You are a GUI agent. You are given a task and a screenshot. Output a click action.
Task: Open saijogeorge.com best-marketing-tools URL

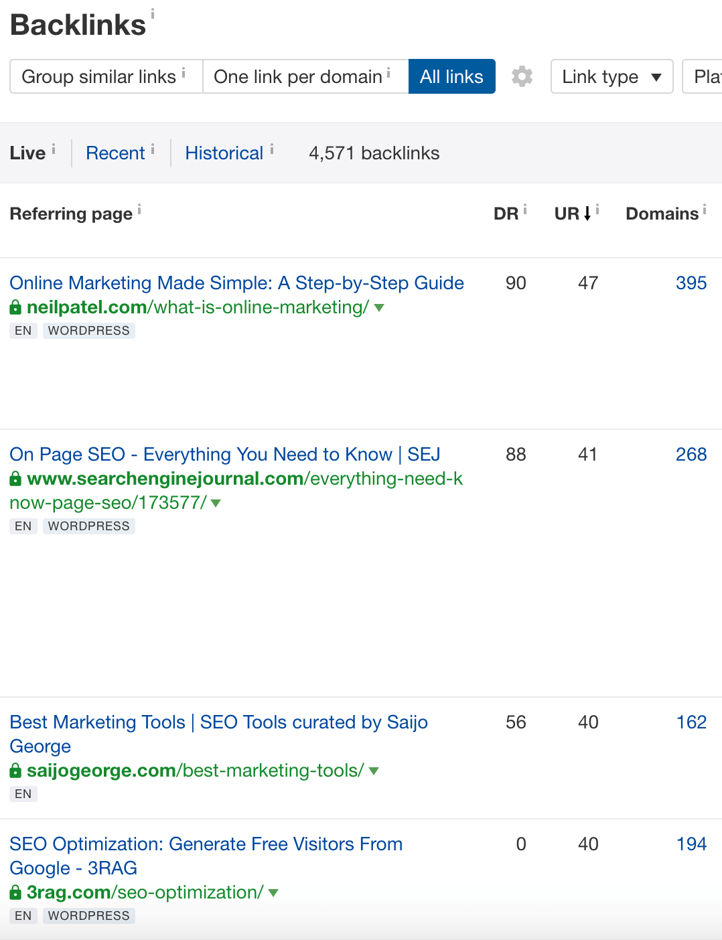[x=196, y=771]
